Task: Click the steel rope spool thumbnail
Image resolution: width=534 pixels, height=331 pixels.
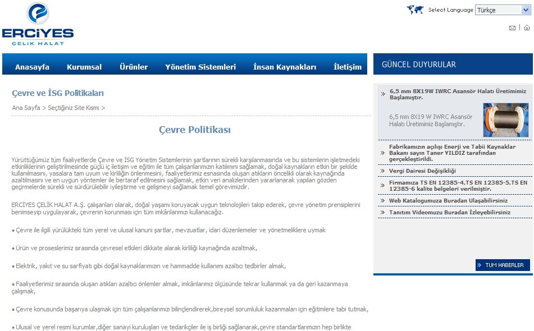Action: pyautogui.click(x=506, y=120)
